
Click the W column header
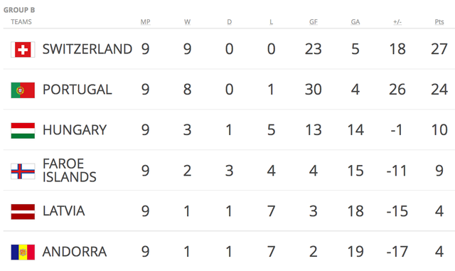tap(187, 22)
